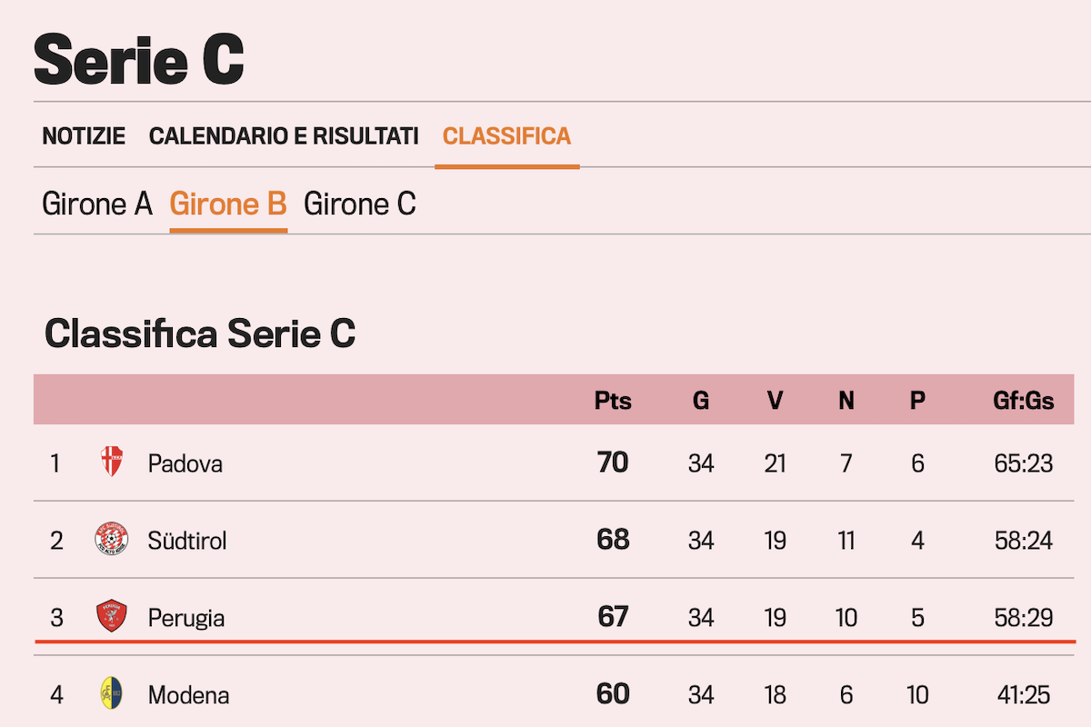This screenshot has height=727, width=1091.
Task: Click the Pts column header
Action: [x=613, y=401]
